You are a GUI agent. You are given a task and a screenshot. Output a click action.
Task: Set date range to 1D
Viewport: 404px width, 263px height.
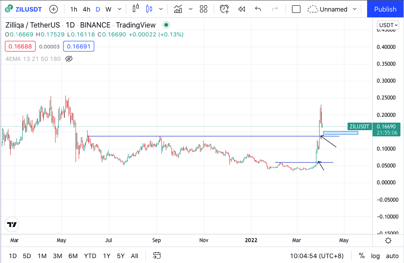(13, 256)
